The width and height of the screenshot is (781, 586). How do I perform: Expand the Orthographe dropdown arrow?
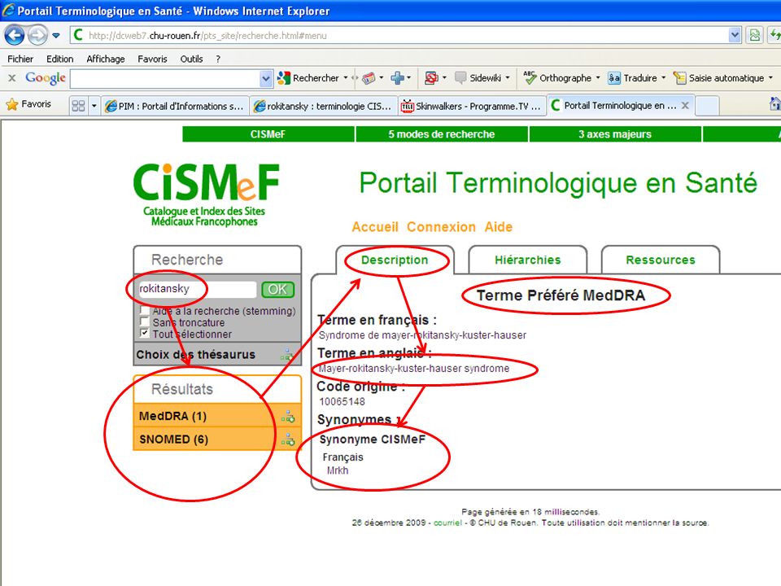598,78
